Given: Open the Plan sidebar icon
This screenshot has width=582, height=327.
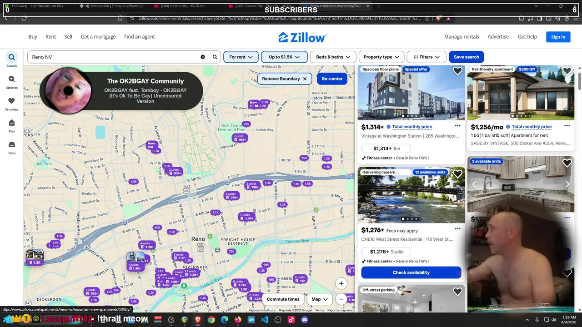Looking at the screenshot, I should pyautogui.click(x=12, y=125).
